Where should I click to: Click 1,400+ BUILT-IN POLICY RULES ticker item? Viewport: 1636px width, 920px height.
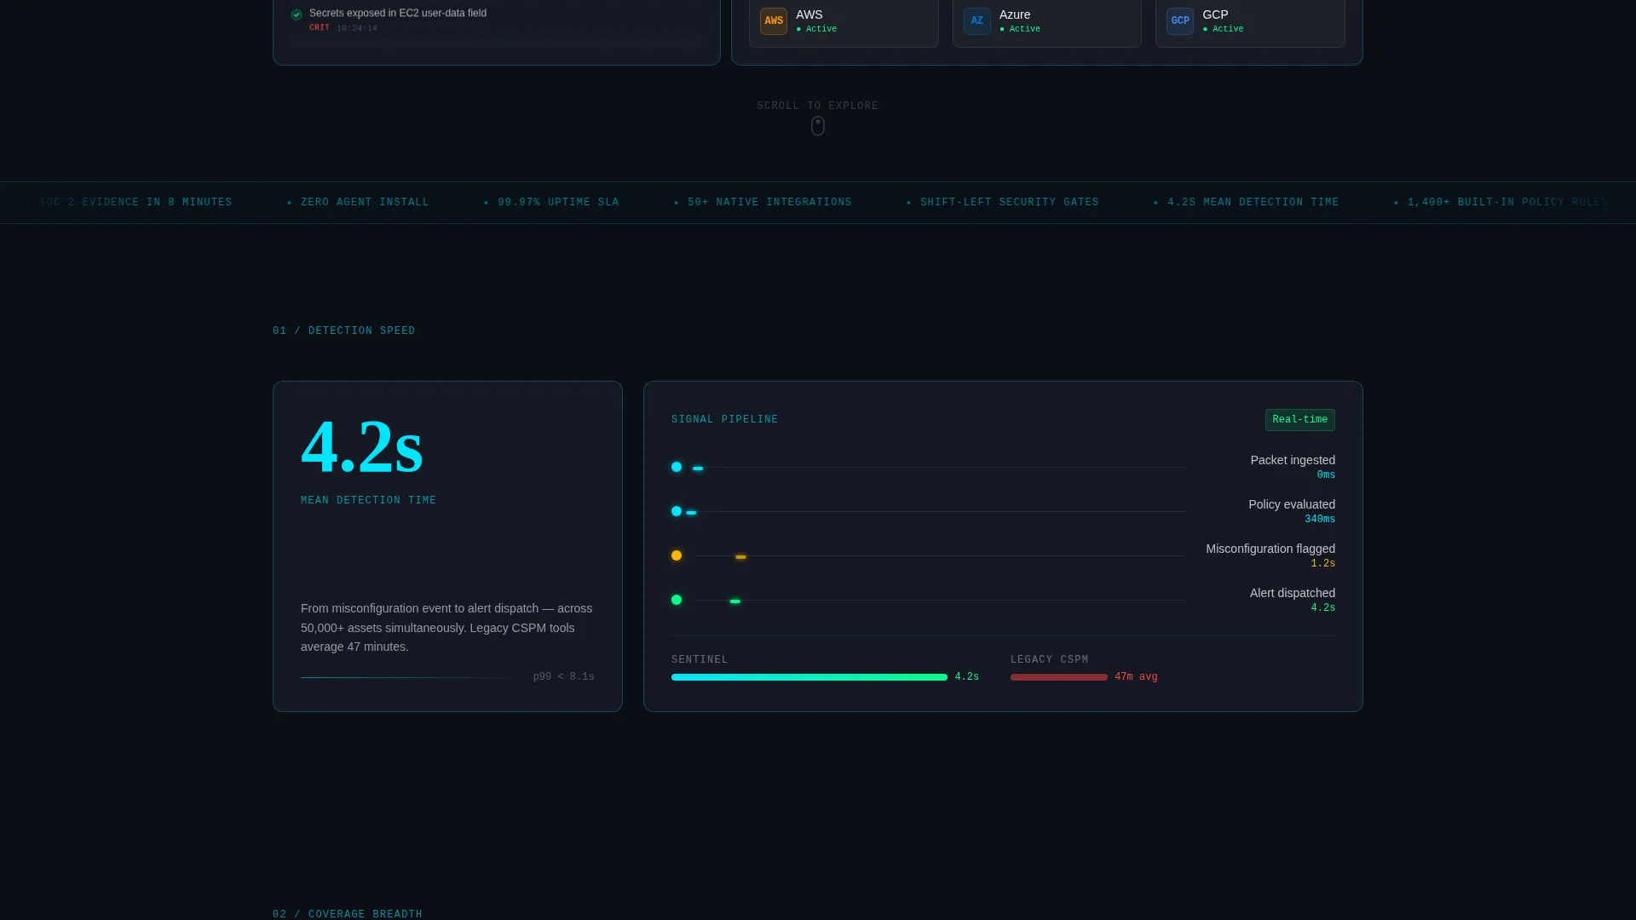pos(1506,203)
